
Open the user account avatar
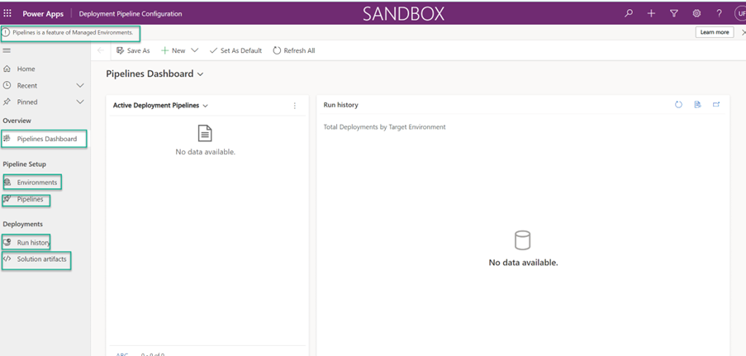click(740, 13)
